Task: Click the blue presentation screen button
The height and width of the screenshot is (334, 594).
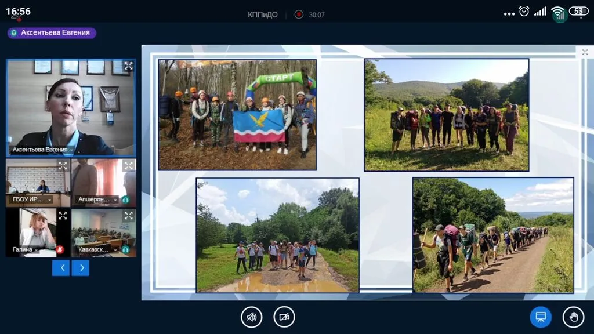Action: point(541,317)
